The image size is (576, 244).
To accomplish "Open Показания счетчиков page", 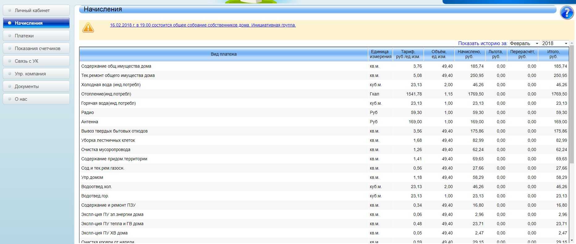I will click(36, 48).
